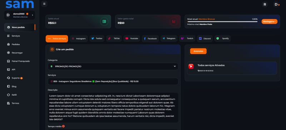Filter services by Youtube

tap(132, 39)
